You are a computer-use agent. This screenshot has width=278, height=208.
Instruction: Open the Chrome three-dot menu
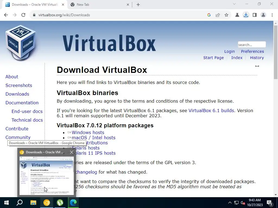point(272,15)
